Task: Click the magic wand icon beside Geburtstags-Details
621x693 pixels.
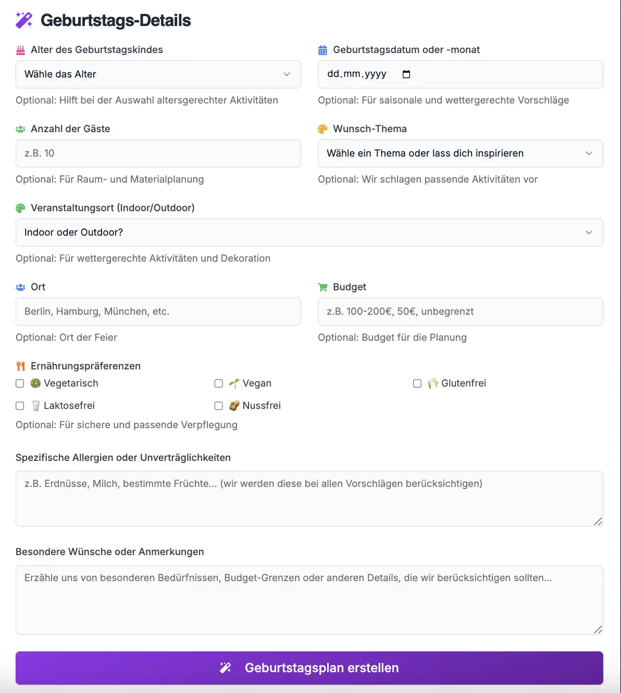Action: point(24,20)
